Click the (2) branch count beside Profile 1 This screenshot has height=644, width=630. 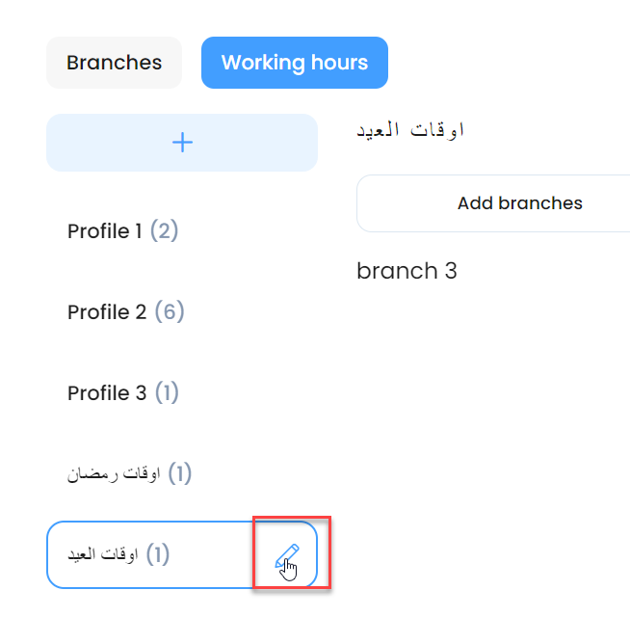point(164,230)
